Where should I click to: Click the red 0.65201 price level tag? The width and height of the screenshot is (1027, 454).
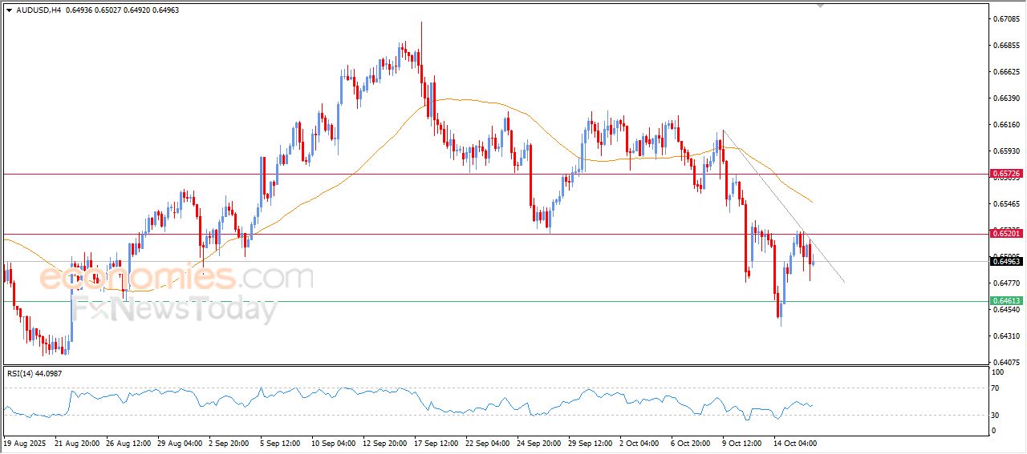pos(1005,233)
